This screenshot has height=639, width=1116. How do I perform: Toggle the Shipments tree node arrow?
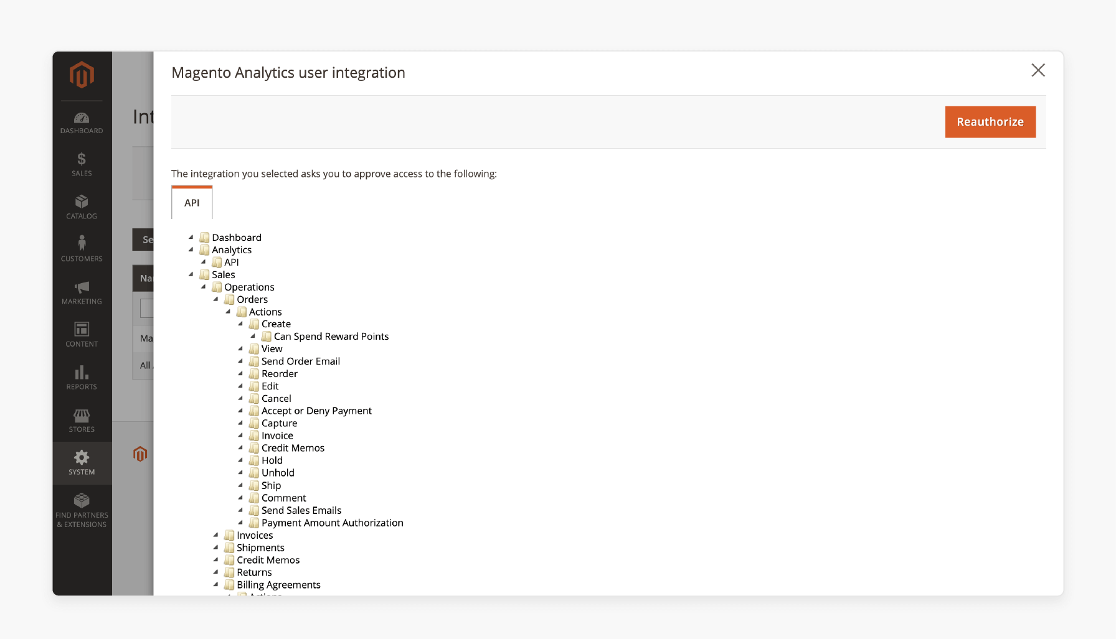(216, 548)
